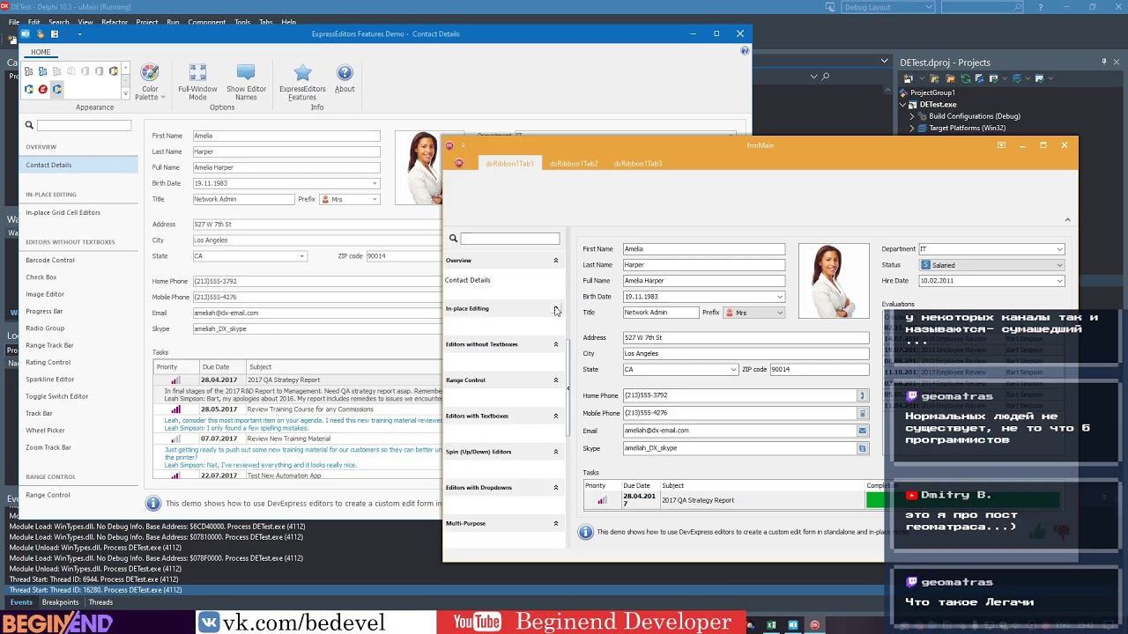The image size is (1128, 634).
Task: Click the search field in the frmMain sidebar
Action: tap(509, 239)
